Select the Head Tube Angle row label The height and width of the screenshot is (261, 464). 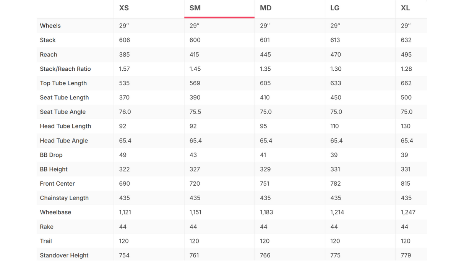point(64,141)
